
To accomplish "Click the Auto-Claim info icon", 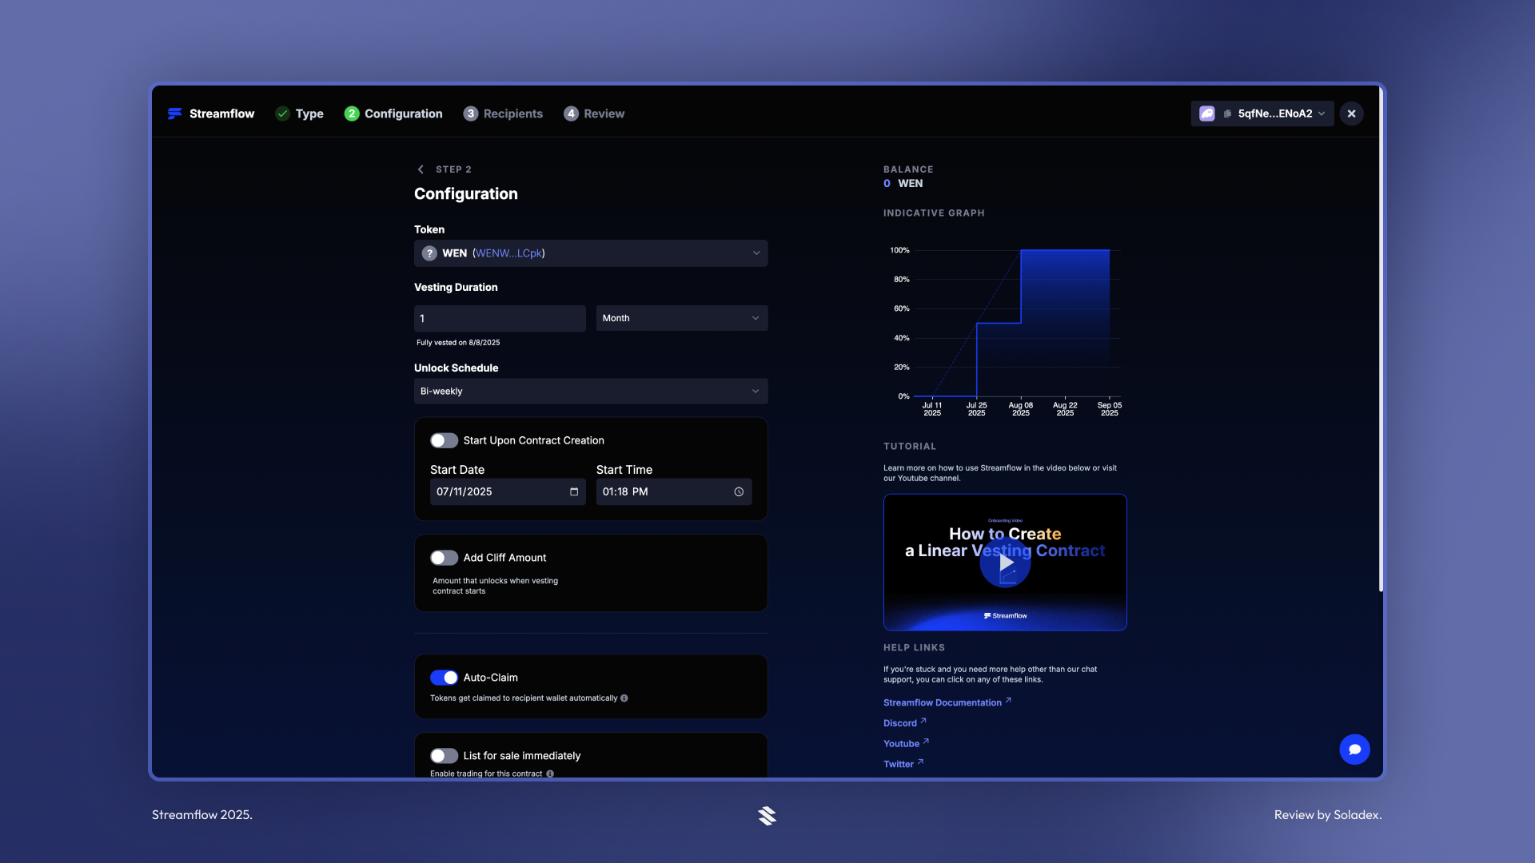I will pyautogui.click(x=624, y=698).
